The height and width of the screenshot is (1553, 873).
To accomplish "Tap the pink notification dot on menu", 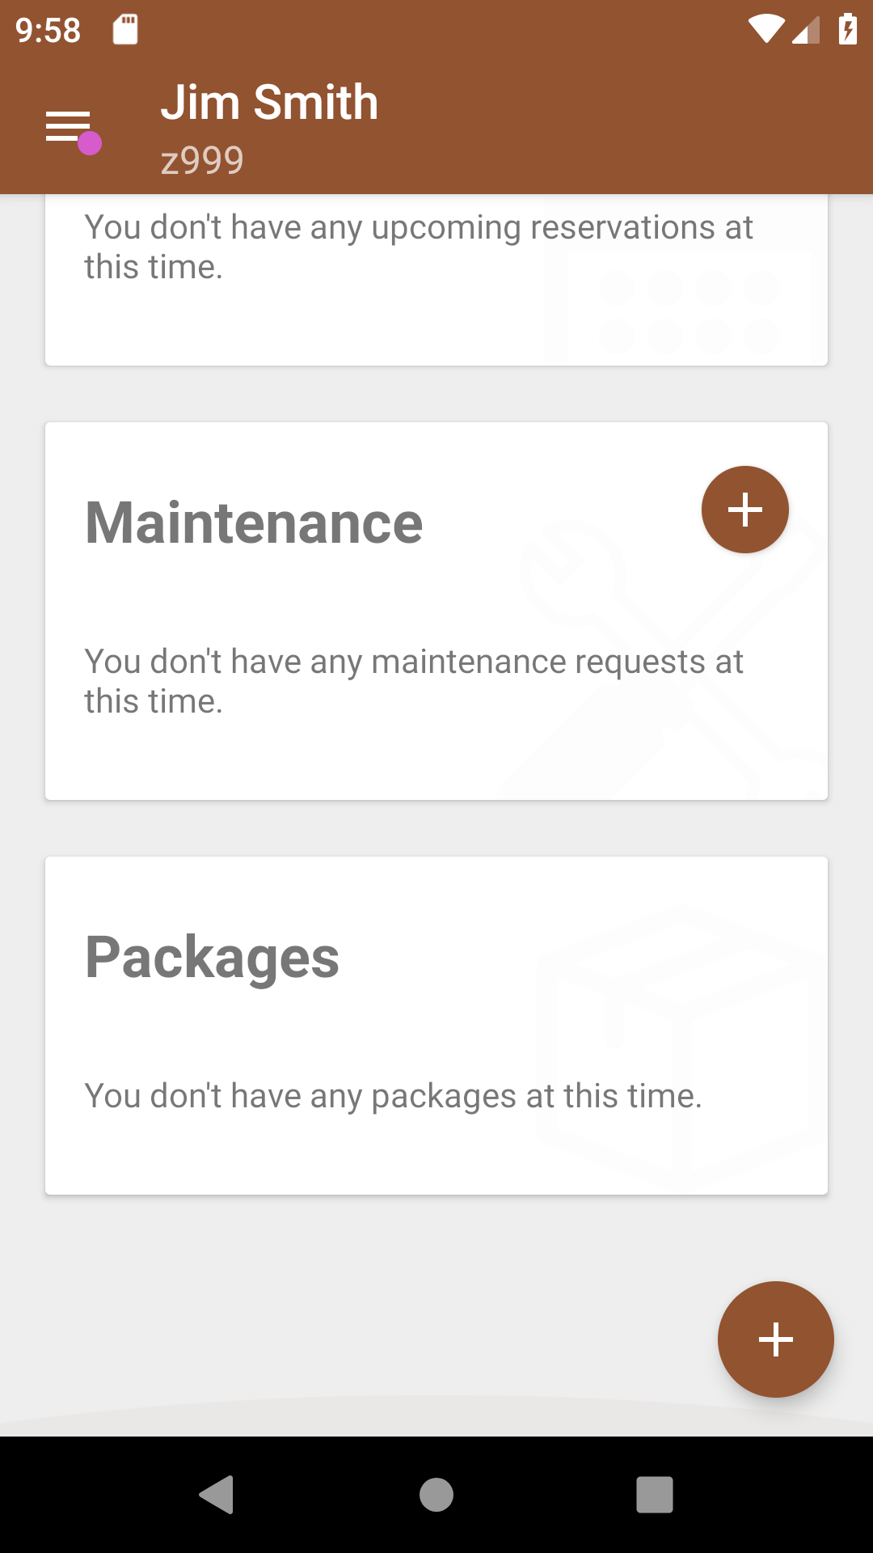I will (x=89, y=143).
